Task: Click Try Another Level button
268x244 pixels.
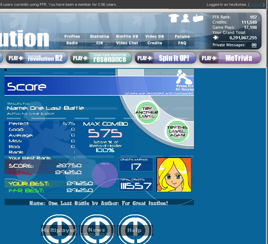Action: 147,112
